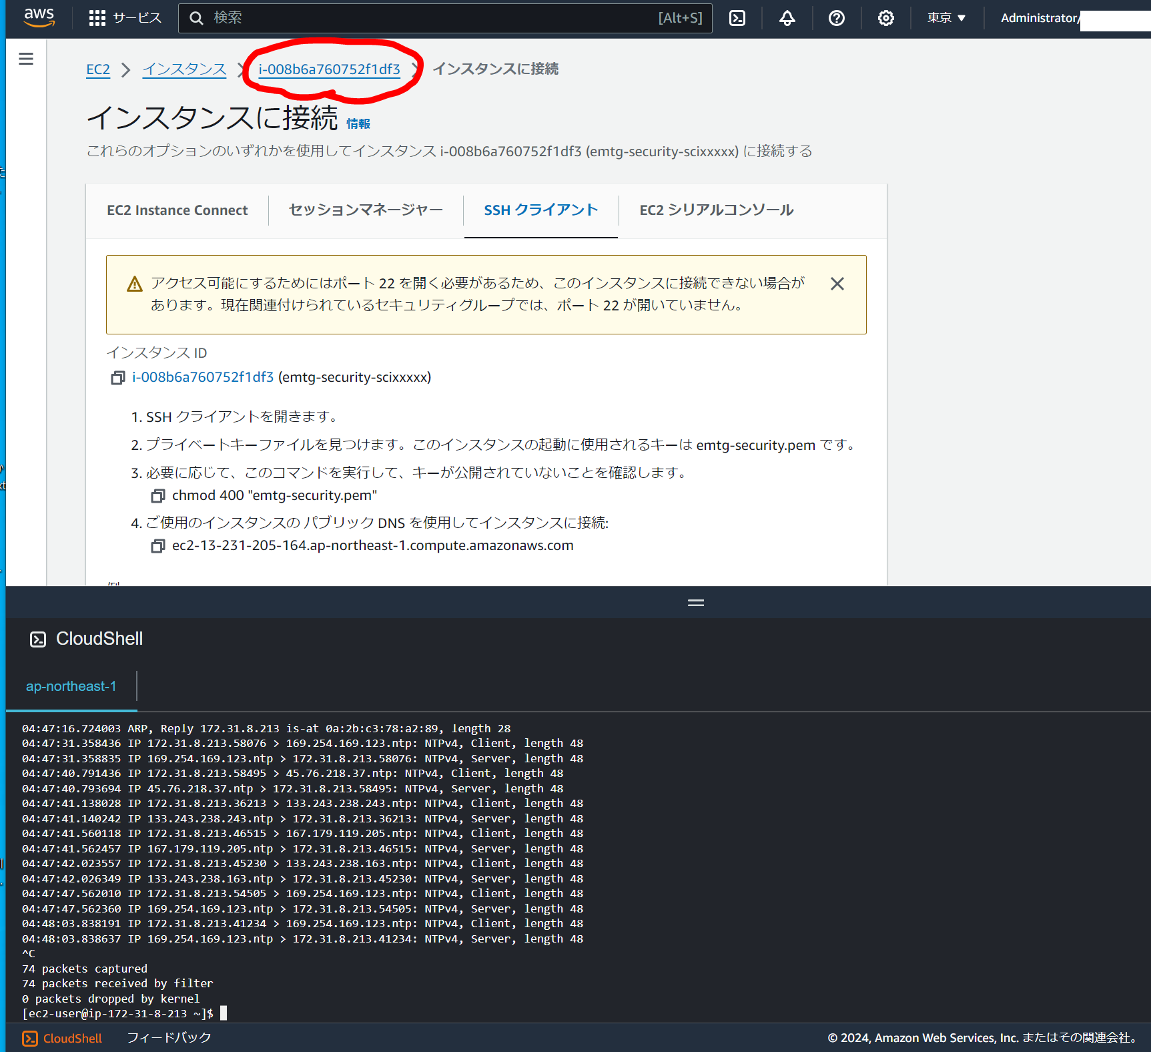Focus the 検索 search field

tap(445, 18)
